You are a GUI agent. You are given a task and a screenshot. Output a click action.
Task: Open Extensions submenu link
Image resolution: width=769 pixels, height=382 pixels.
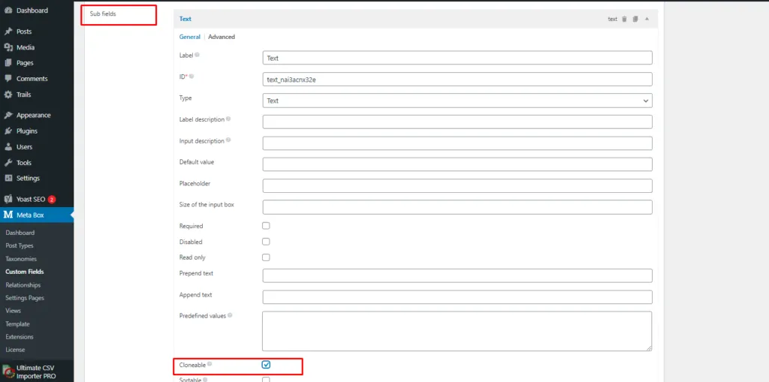pos(20,337)
